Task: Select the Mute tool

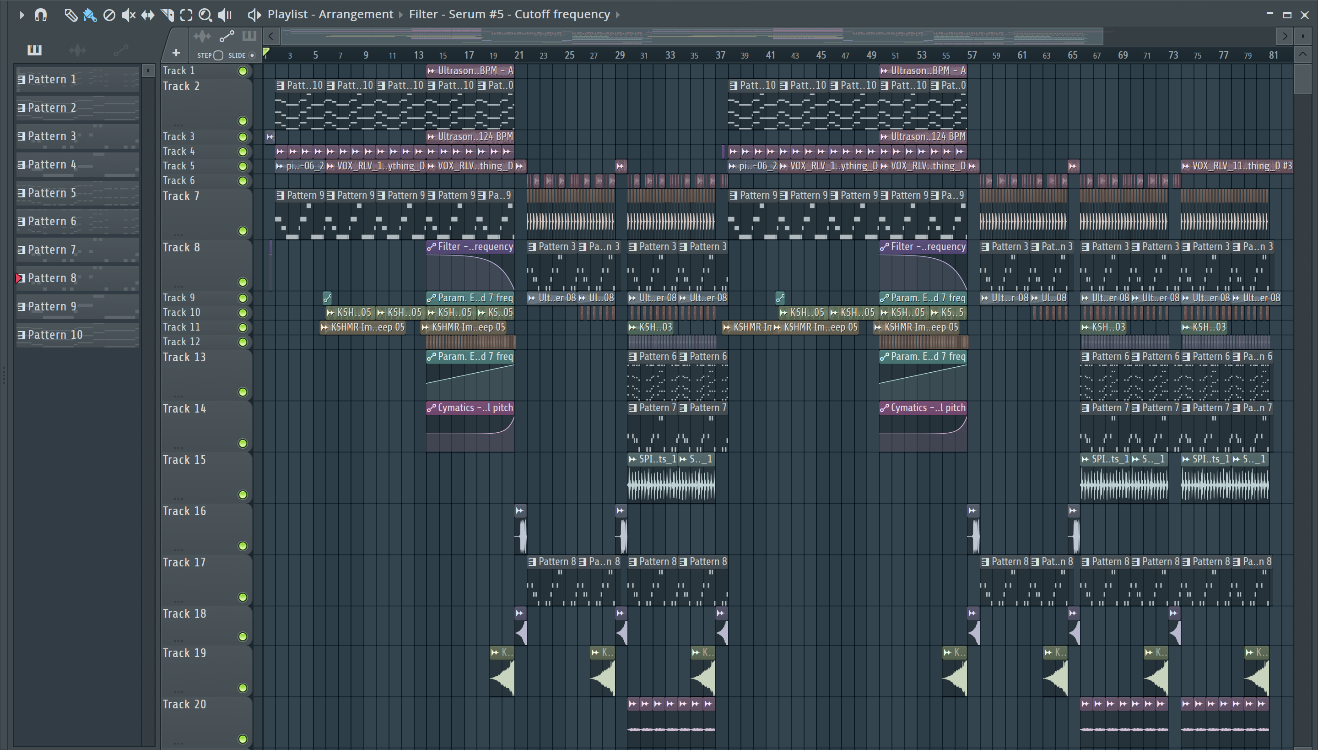Action: click(x=128, y=15)
